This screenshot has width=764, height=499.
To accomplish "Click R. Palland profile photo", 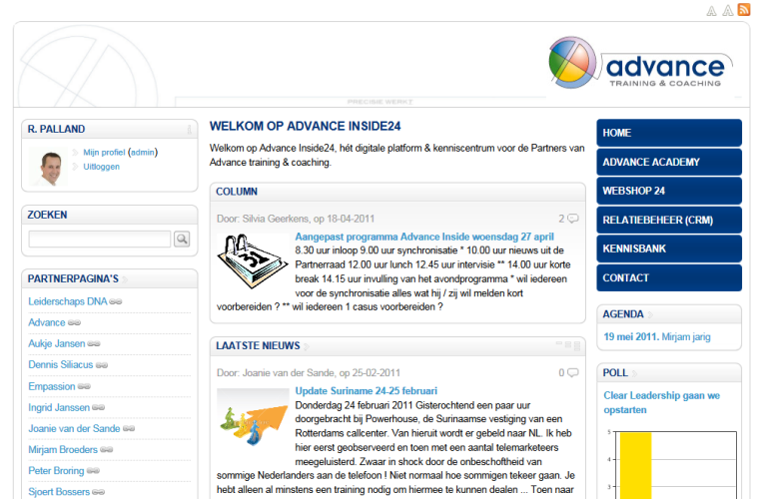I will tap(48, 167).
